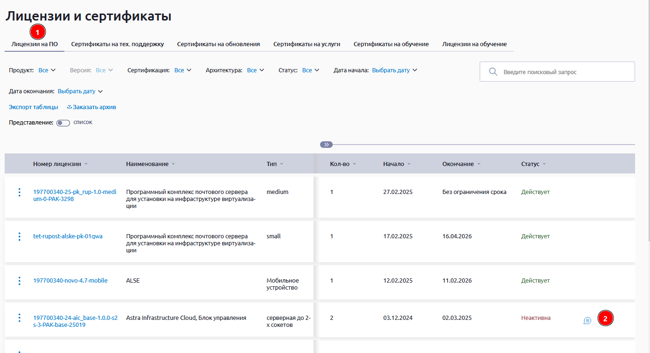The height and width of the screenshot is (353, 650).
Task: Open kebab menu for 197700340-novo-4.7-mobile row
Action: (x=19, y=281)
